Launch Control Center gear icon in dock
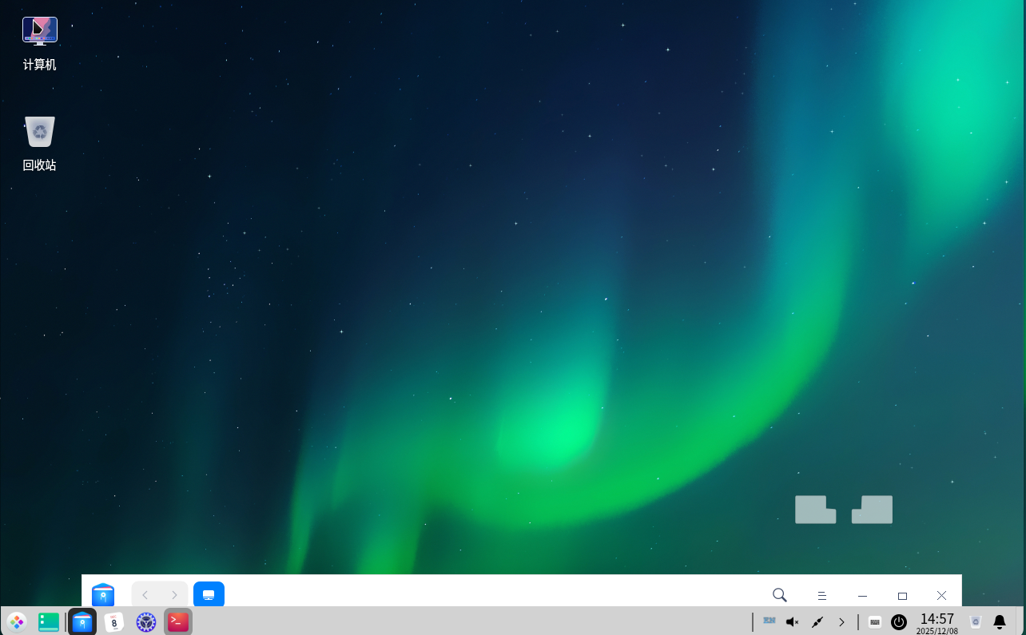Viewport: 1026px width, 635px height. tap(146, 621)
